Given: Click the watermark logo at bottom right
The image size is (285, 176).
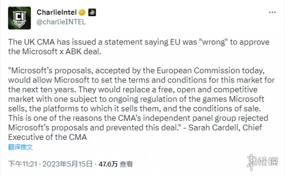Looking at the screenshot, I should tap(262, 162).
